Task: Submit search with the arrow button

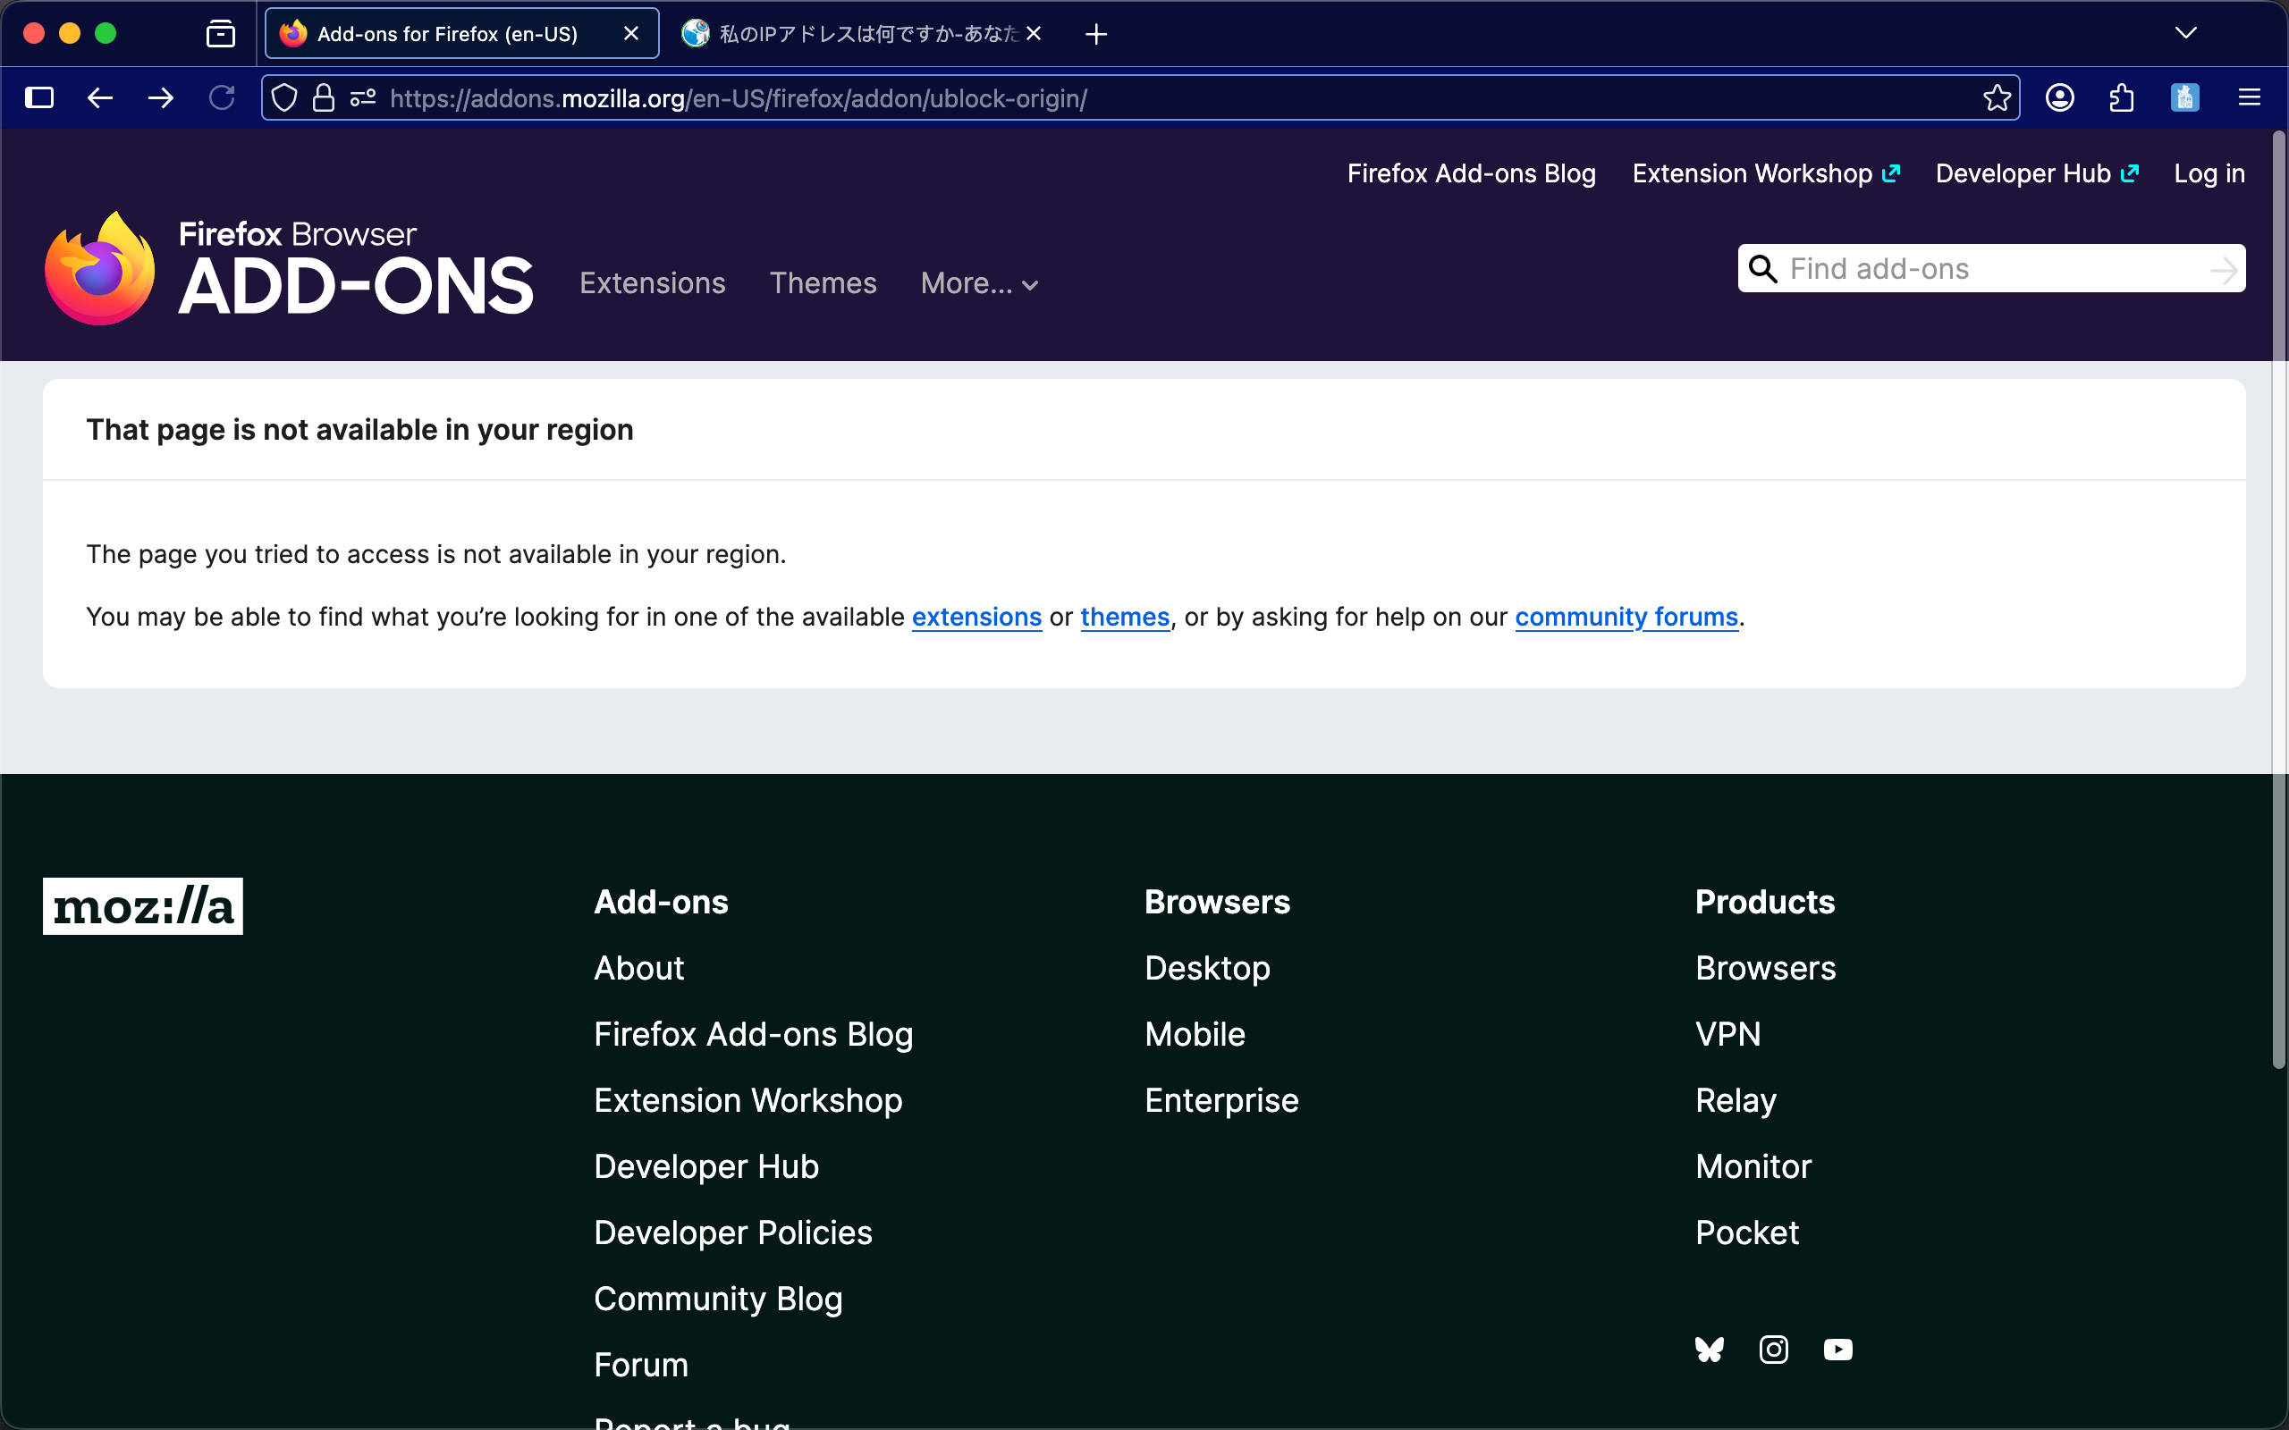Action: [2224, 270]
